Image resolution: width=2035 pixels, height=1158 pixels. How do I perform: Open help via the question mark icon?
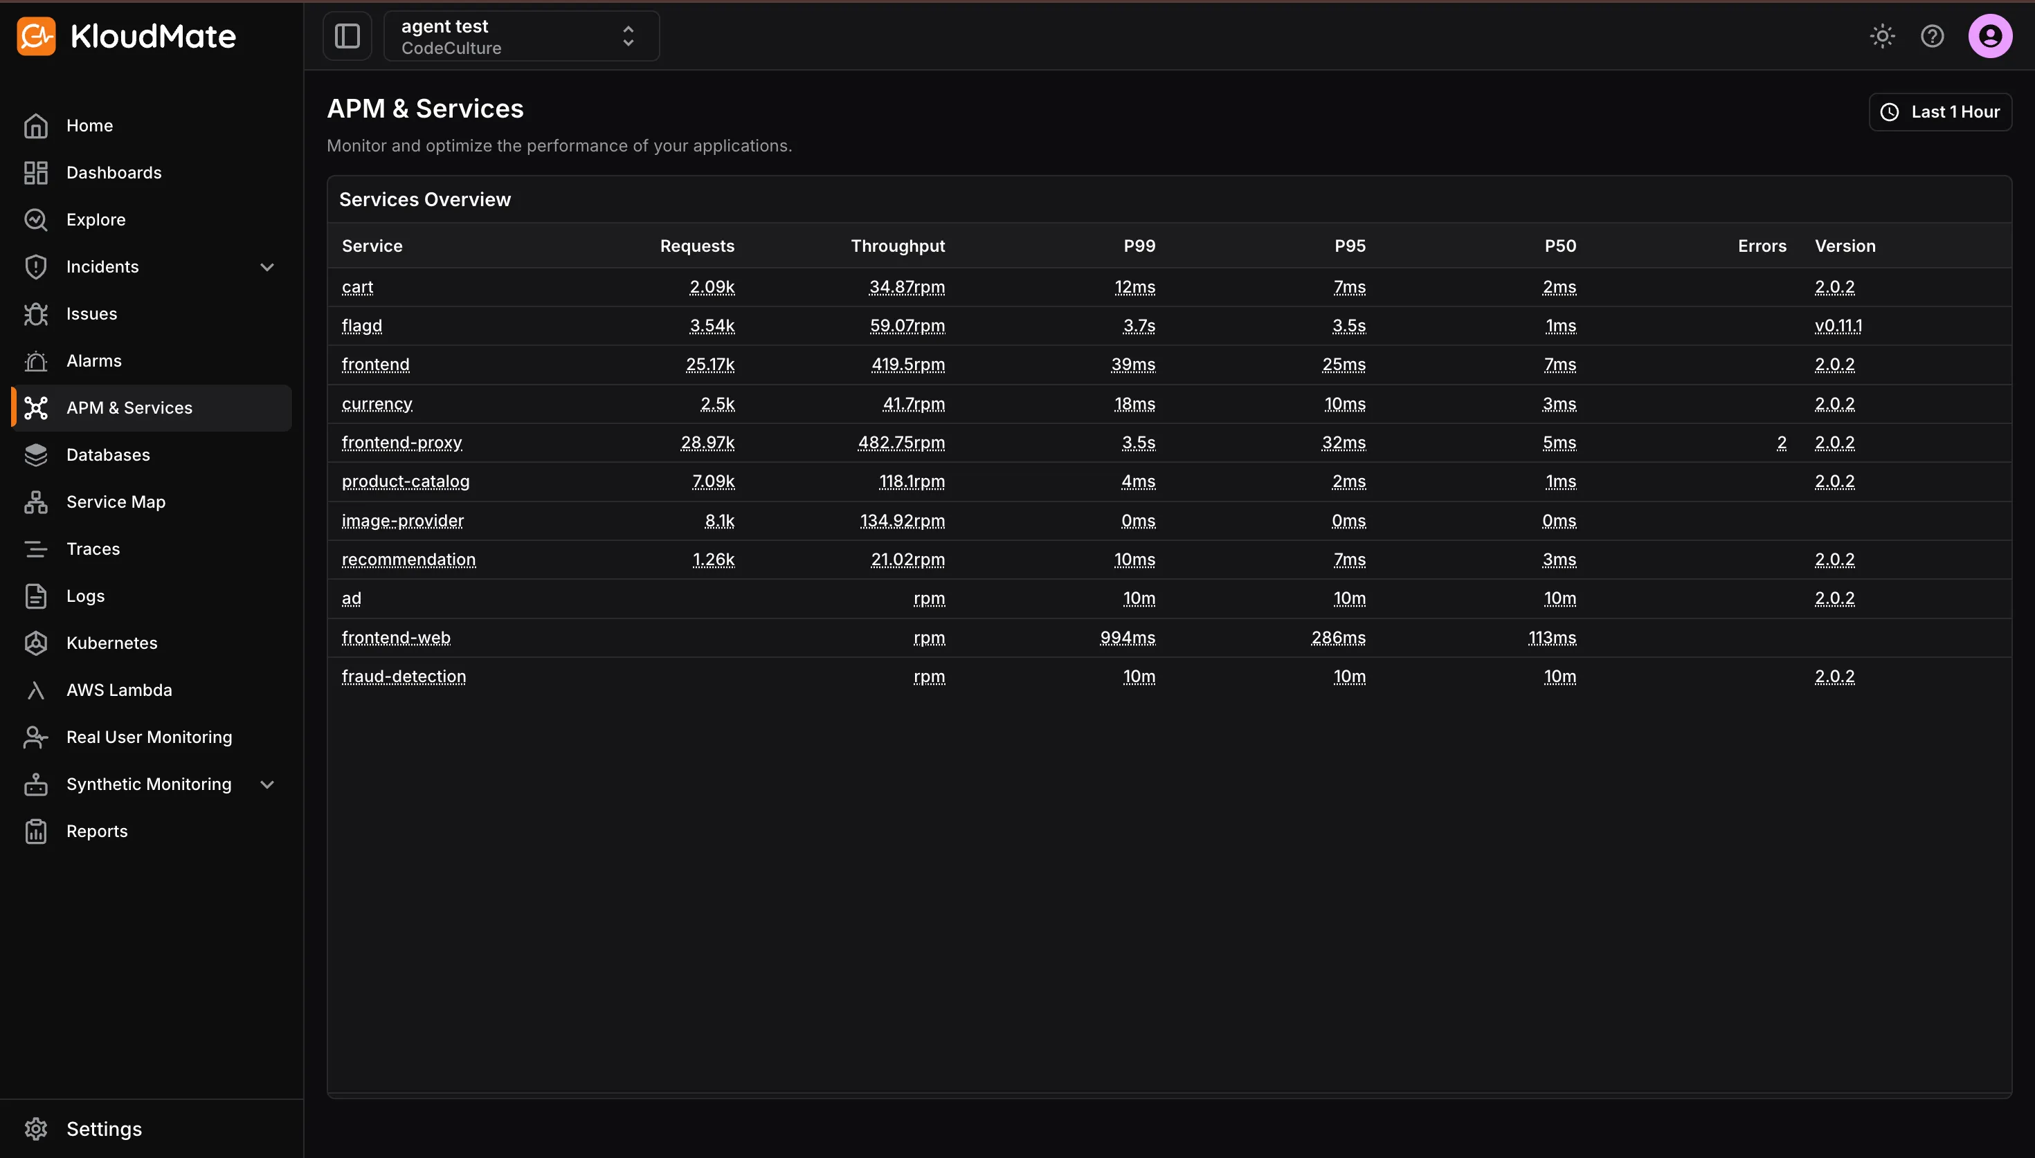tap(1932, 36)
